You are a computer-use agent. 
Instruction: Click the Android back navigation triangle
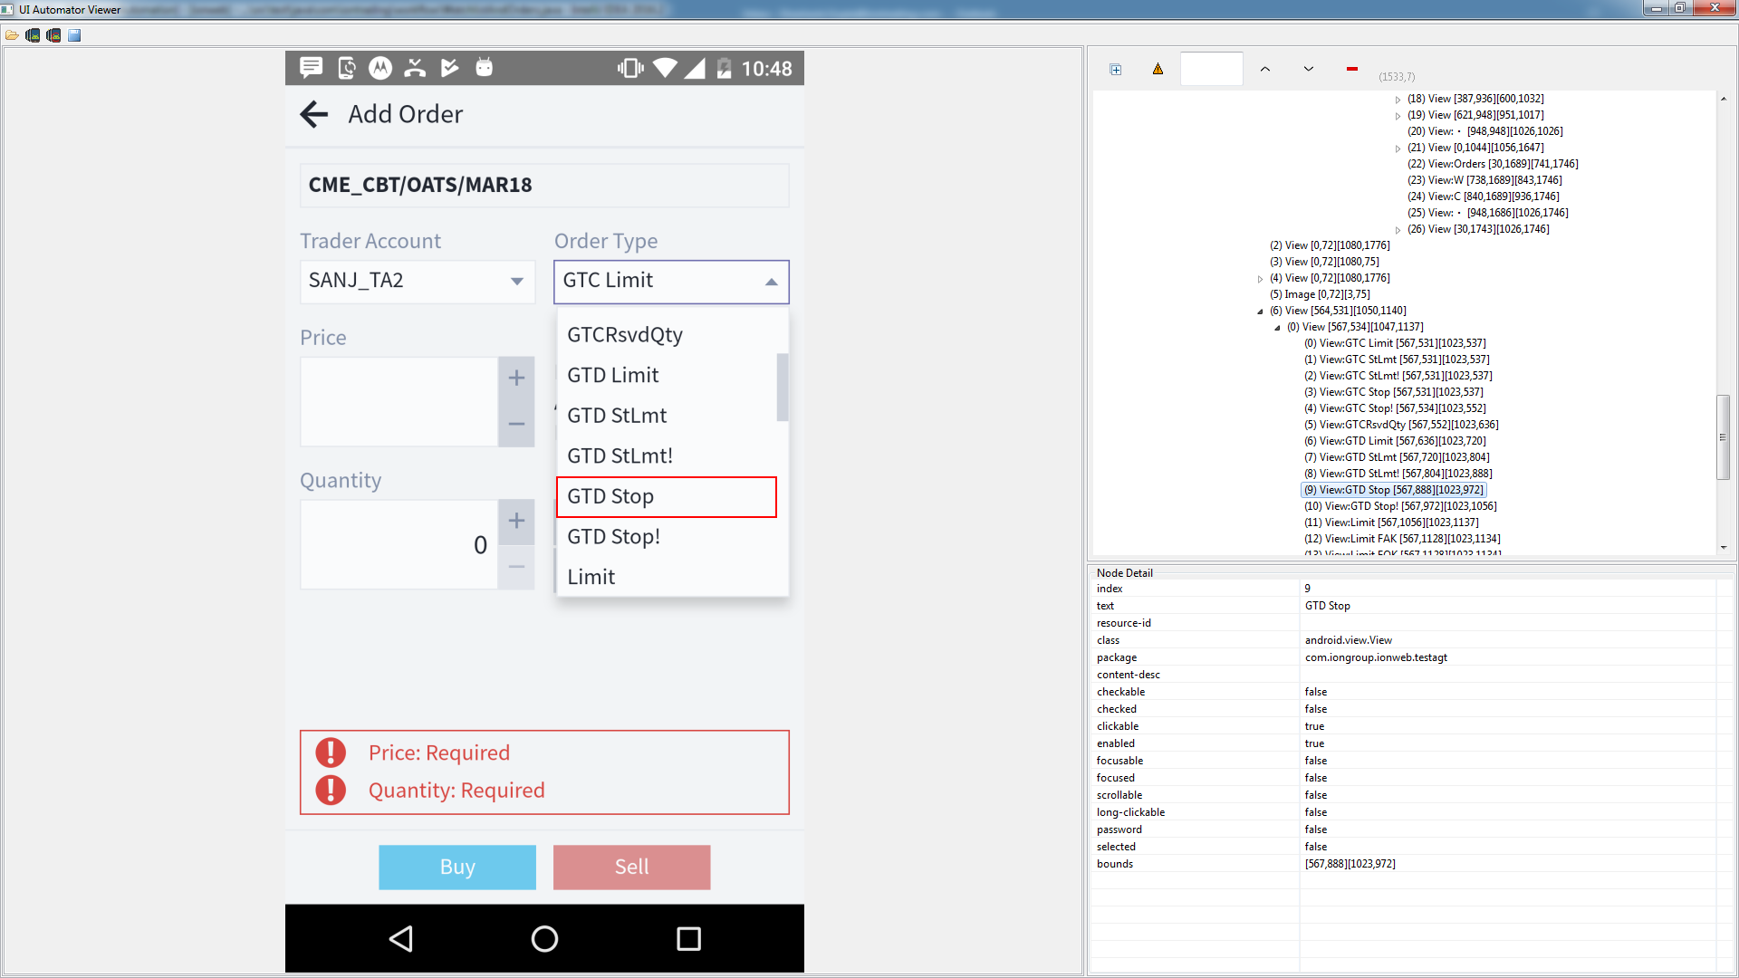(x=401, y=938)
